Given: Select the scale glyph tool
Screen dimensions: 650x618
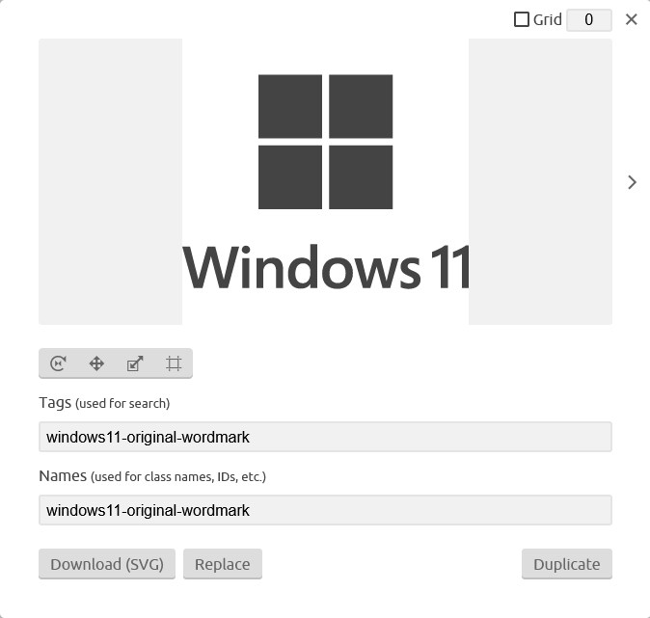Looking at the screenshot, I should pos(135,363).
